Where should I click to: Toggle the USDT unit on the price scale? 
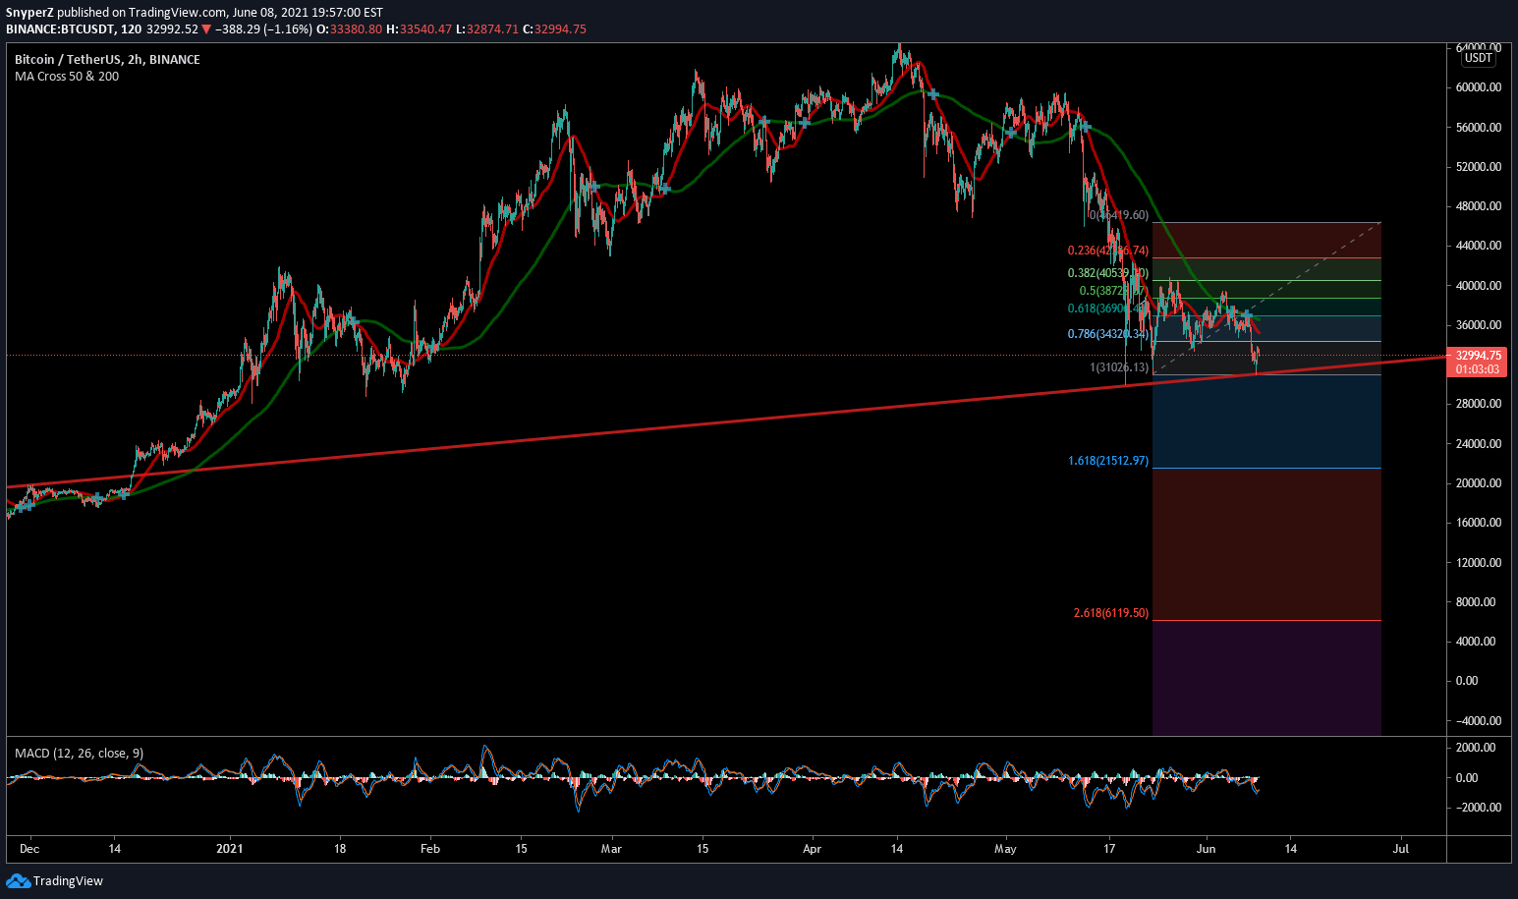point(1477,57)
